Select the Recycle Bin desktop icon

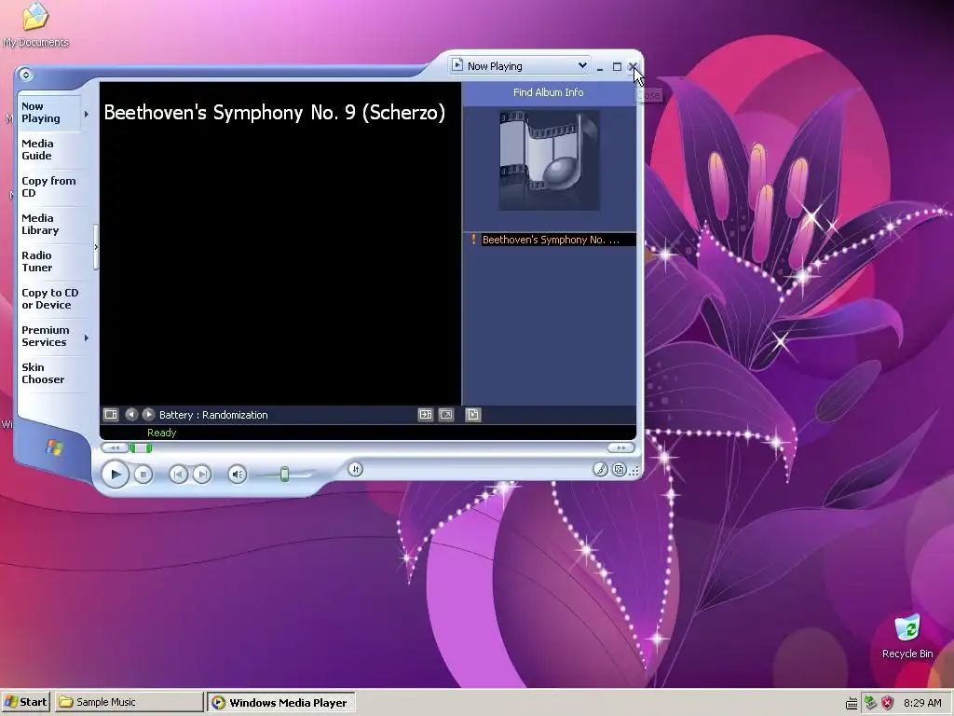907,636
